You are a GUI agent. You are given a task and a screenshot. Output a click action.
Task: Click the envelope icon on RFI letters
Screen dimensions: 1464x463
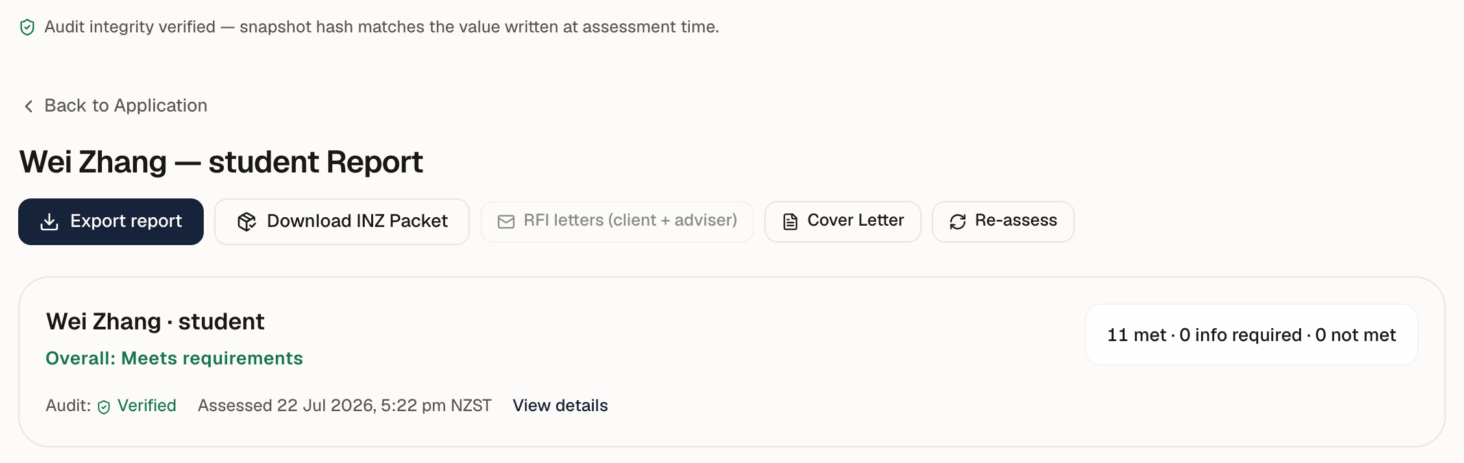coord(506,222)
